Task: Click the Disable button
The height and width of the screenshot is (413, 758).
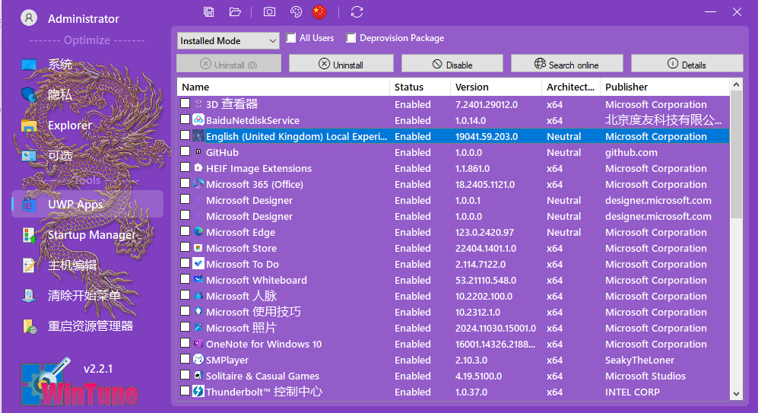Action: point(452,64)
